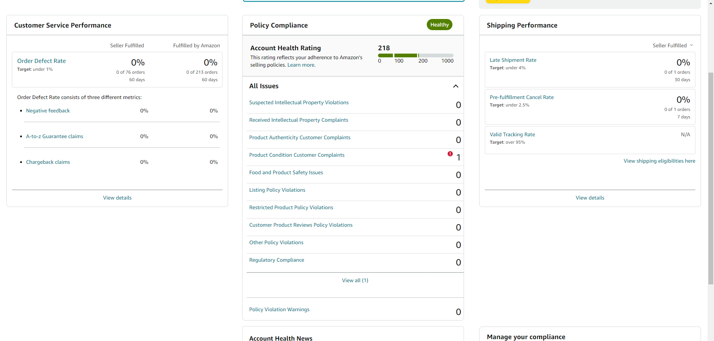The image size is (714, 341).
Task: Open A-to-z Guarantee claims link
Action: pyautogui.click(x=55, y=136)
